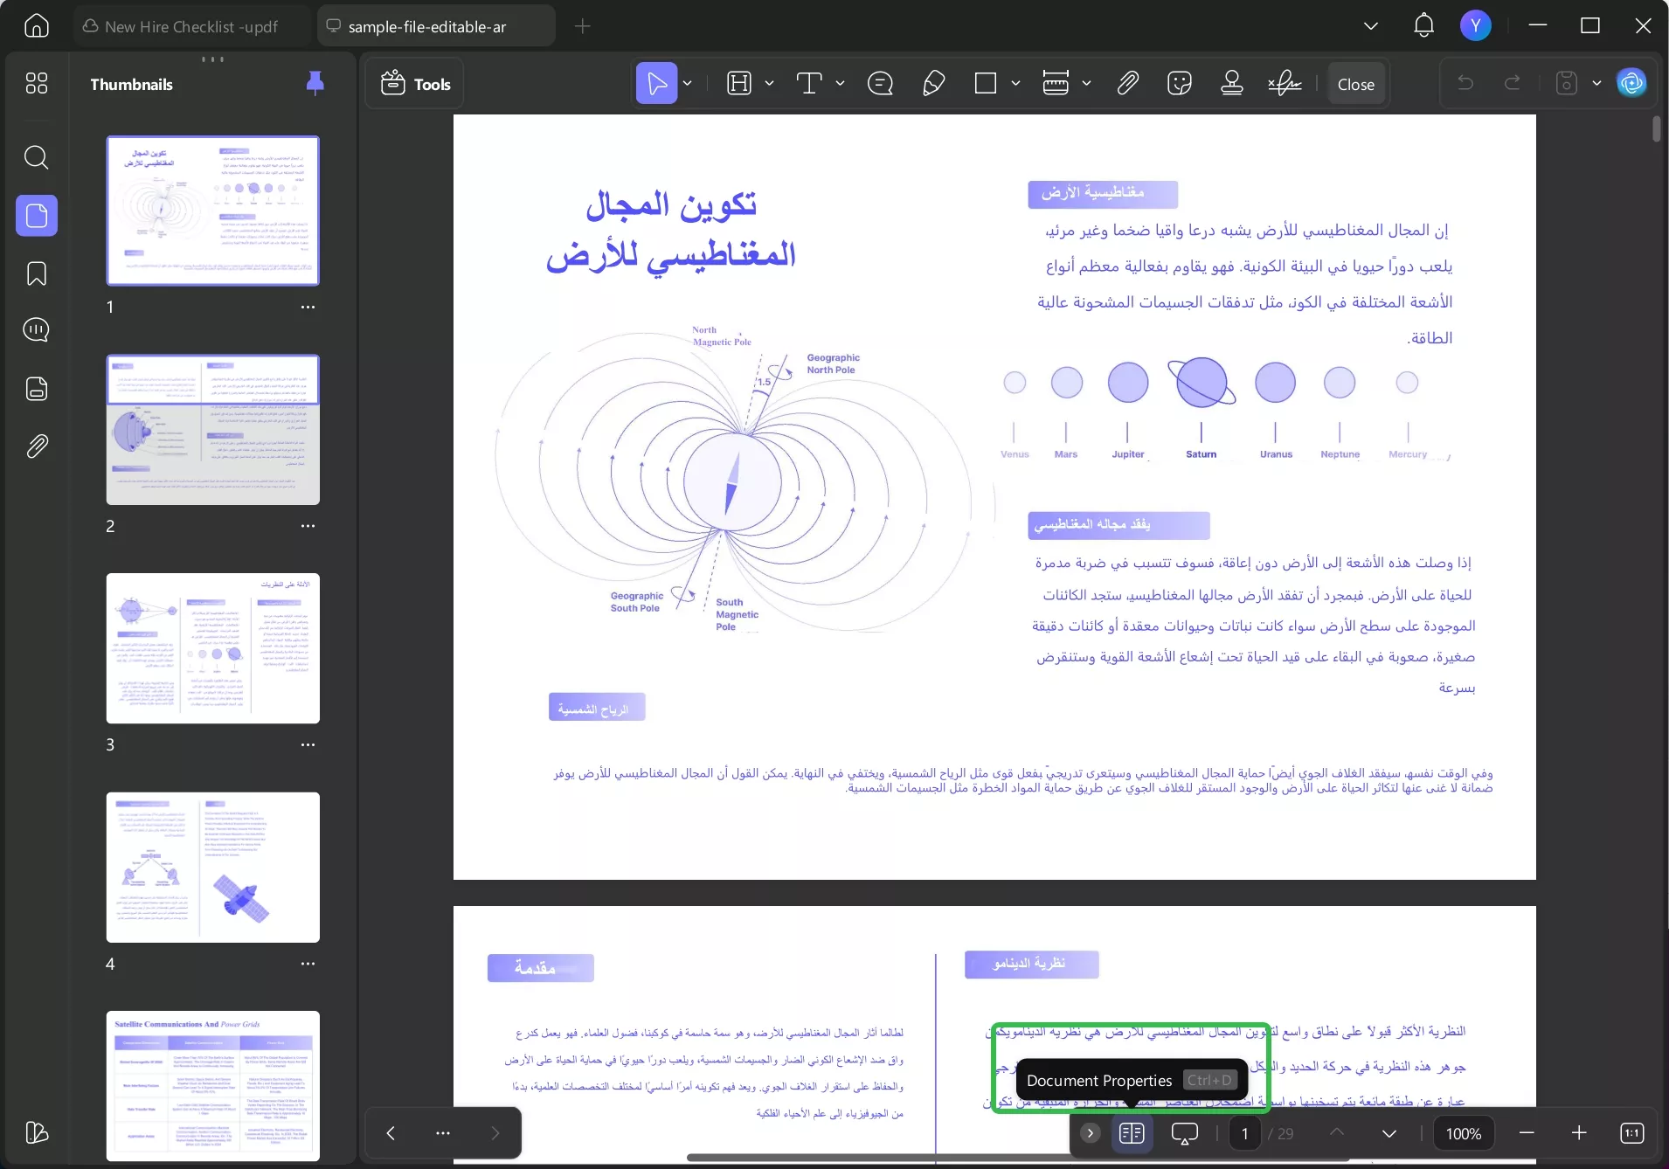Open the Search sidebar panel
The image size is (1669, 1169).
point(37,158)
